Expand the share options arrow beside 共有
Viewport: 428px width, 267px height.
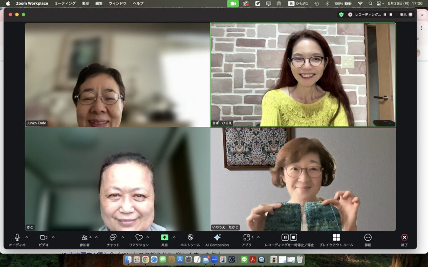click(174, 237)
